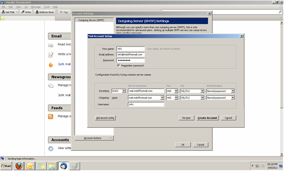Screen dimensions: 284x171
Task: Click the Write message toolbar button
Action: 27,12
